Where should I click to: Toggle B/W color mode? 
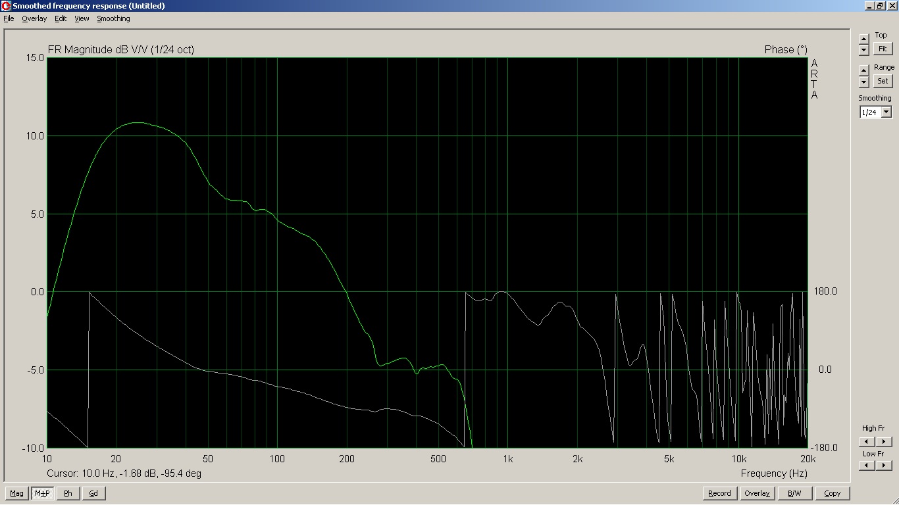point(794,493)
